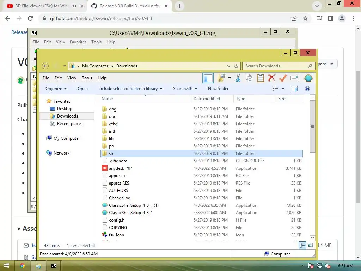Toggle the navigation pane toolbar icon
This screenshot has height=271, width=361.
[208, 78]
